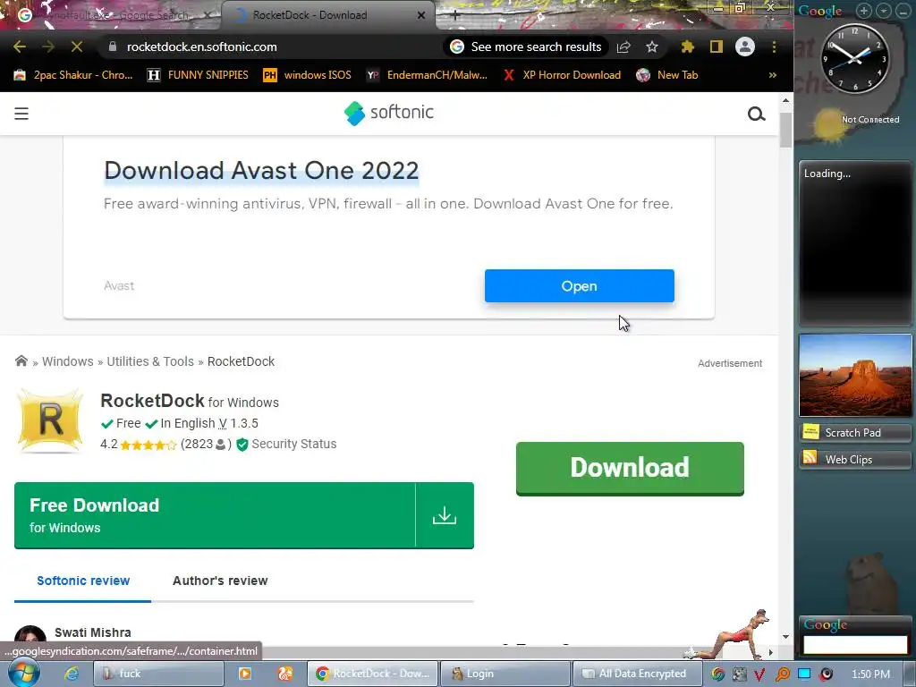Image resolution: width=916 pixels, height=687 pixels.
Task: Open the 2pac Shakur bookmark
Action: tap(73, 75)
